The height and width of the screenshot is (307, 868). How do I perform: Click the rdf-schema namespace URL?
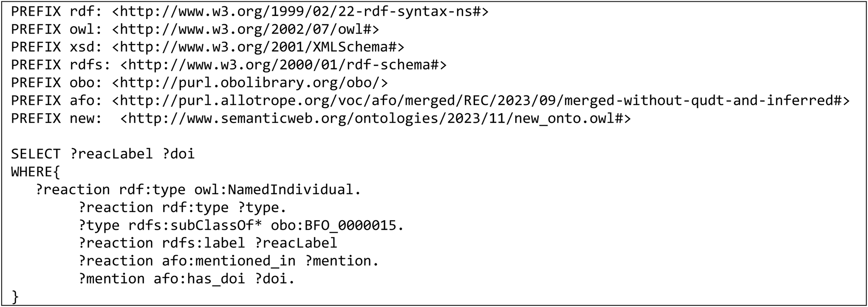pyautogui.click(x=283, y=65)
